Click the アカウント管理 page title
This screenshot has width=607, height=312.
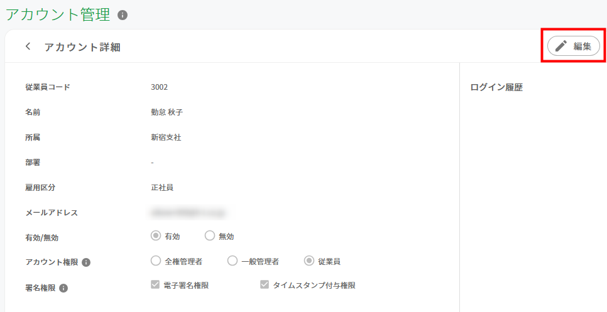58,15
